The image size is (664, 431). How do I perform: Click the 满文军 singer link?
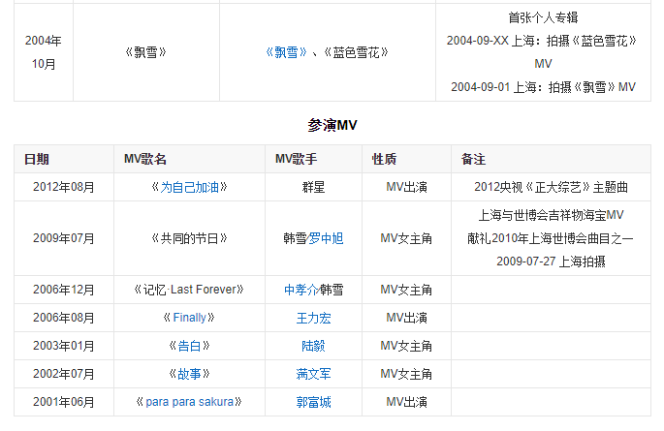[313, 374]
